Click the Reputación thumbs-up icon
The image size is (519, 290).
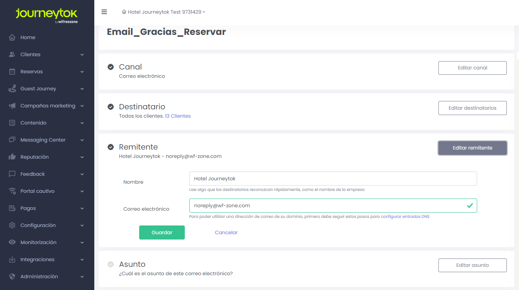[12, 157]
